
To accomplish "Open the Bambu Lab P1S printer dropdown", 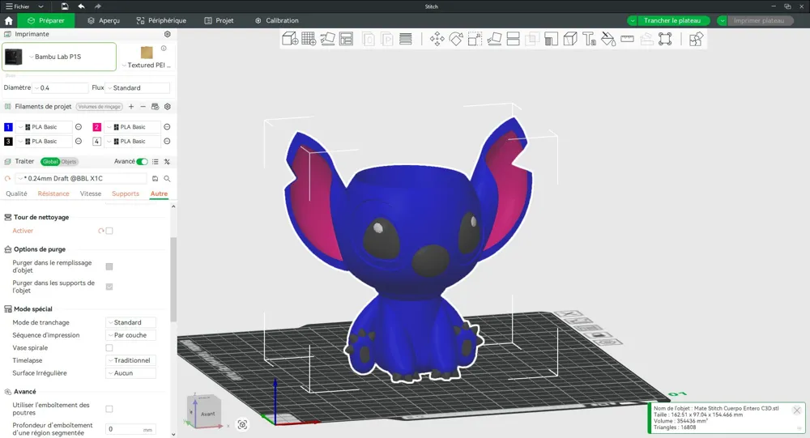I will coord(59,57).
